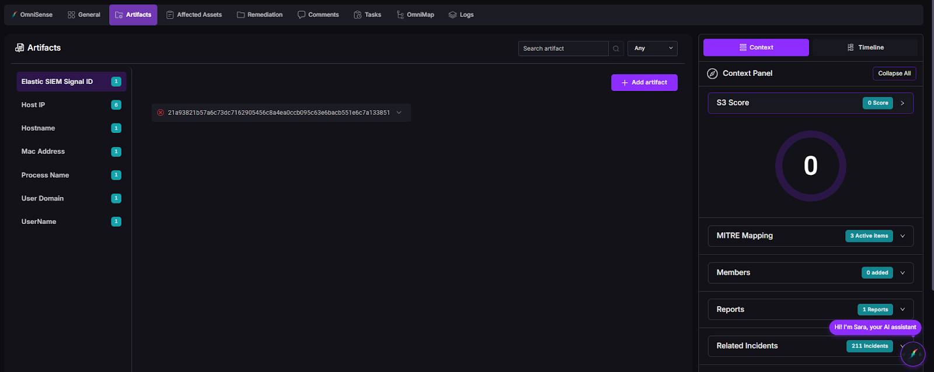This screenshot has height=372, width=934.
Task: Click the OmniSense logo icon
Action: coord(14,15)
